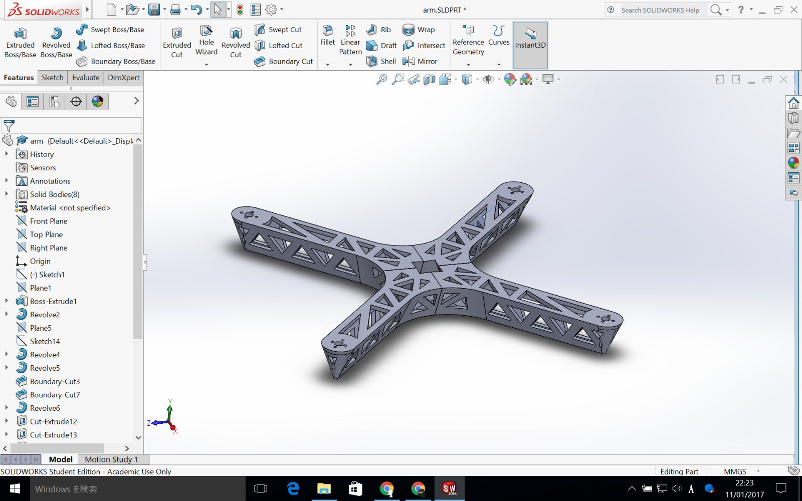The image size is (802, 501).
Task: Select Front Plane in feature tree
Action: pos(48,221)
